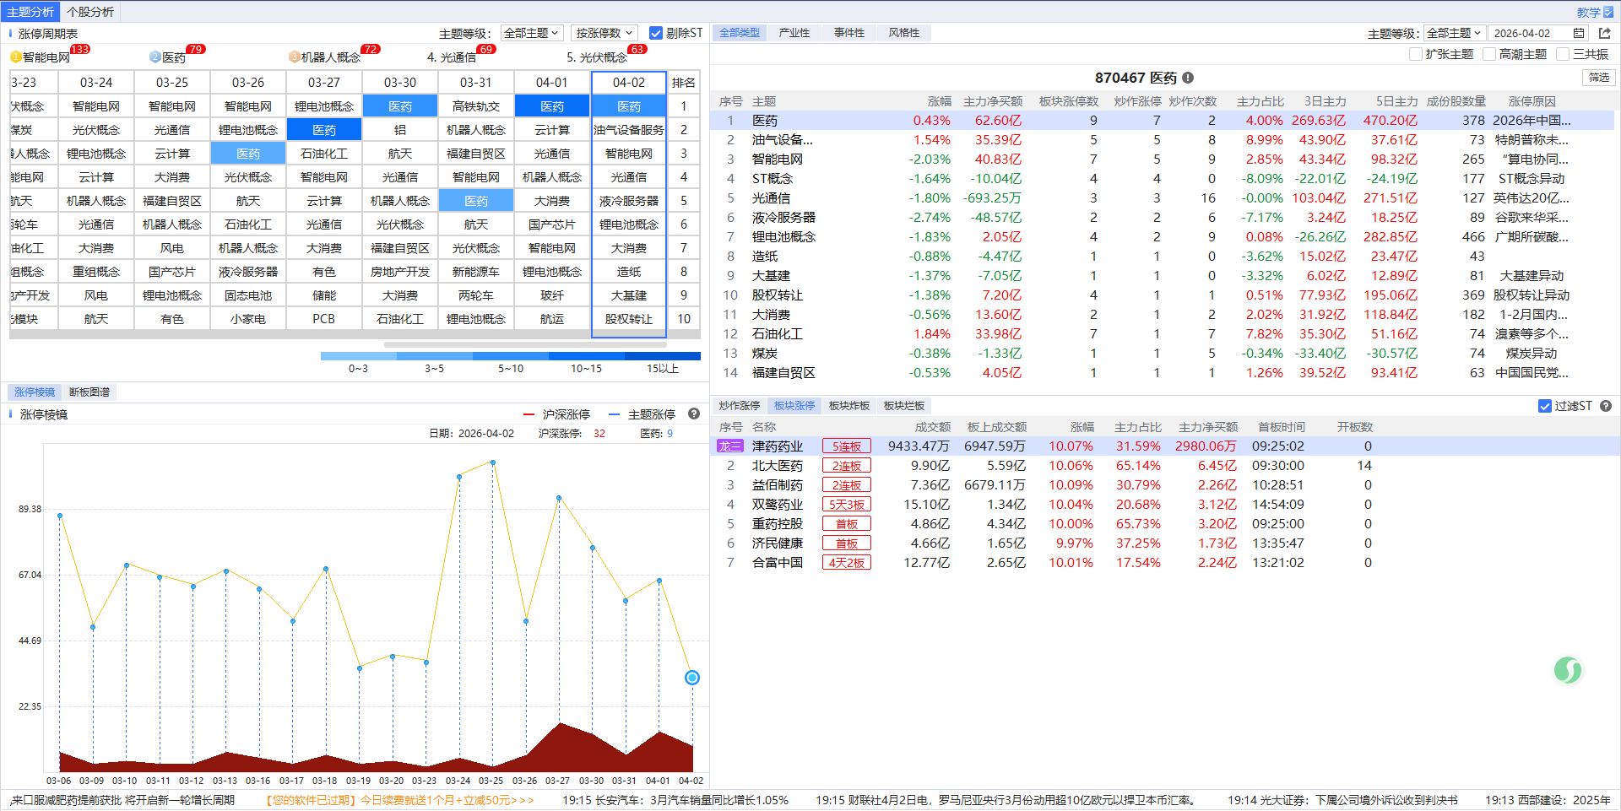1621x811 pixels.
Task: Select the 断板图谱 tab
Action: click(89, 392)
